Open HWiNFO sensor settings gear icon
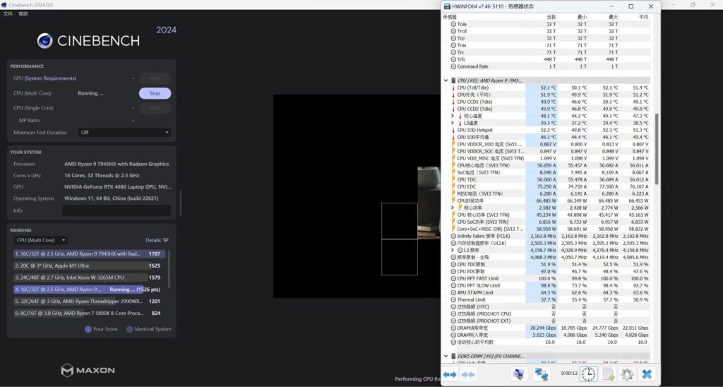This screenshot has height=387, width=723. 627,374
